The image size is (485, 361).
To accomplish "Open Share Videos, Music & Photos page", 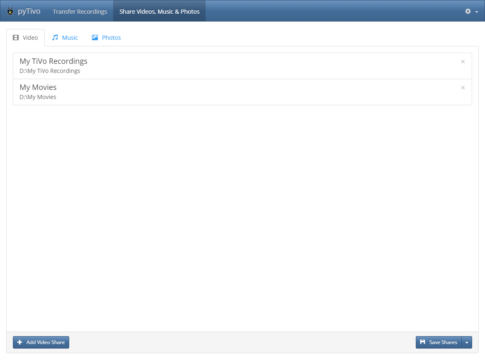I will [x=159, y=12].
